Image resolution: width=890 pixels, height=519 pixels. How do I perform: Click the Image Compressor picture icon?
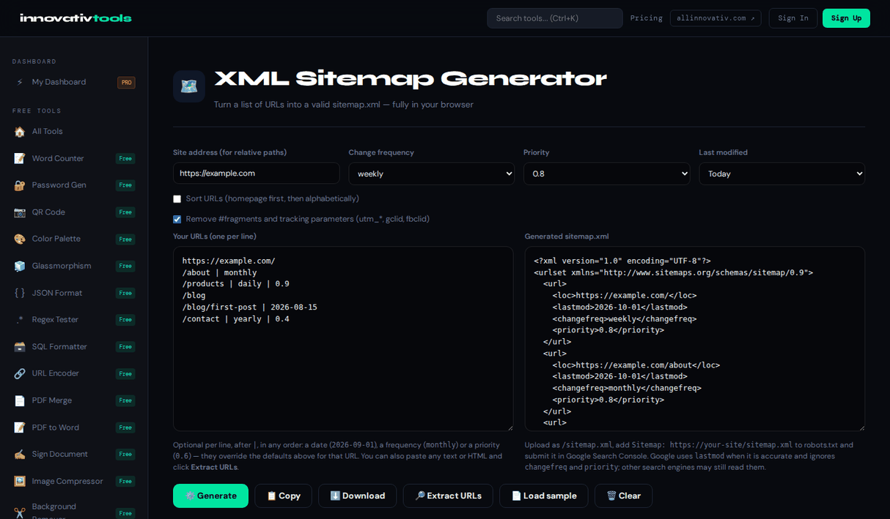coord(20,481)
